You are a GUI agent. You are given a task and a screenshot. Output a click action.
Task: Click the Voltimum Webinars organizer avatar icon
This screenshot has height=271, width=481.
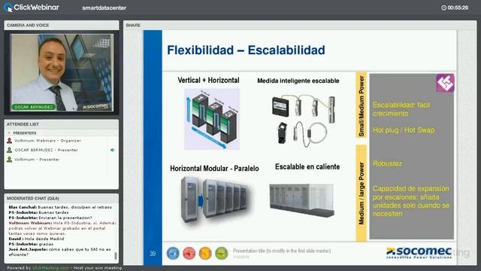coord(10,141)
